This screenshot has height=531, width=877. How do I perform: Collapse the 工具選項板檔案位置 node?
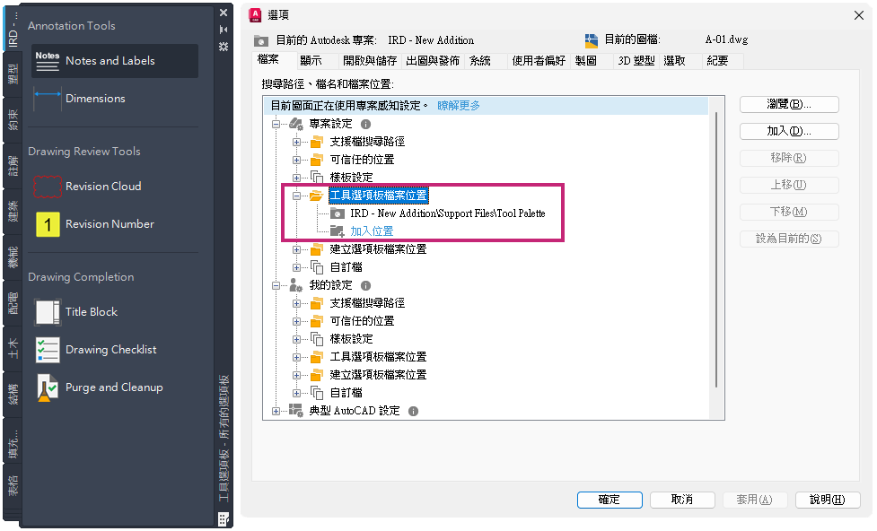pos(297,196)
